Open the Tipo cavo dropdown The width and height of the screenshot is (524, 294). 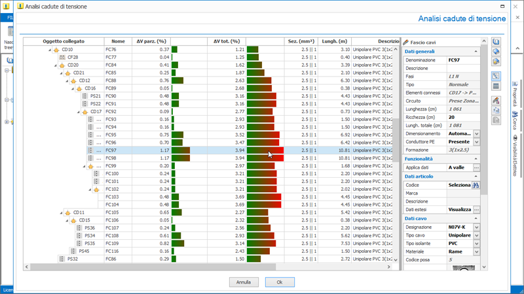(x=477, y=235)
